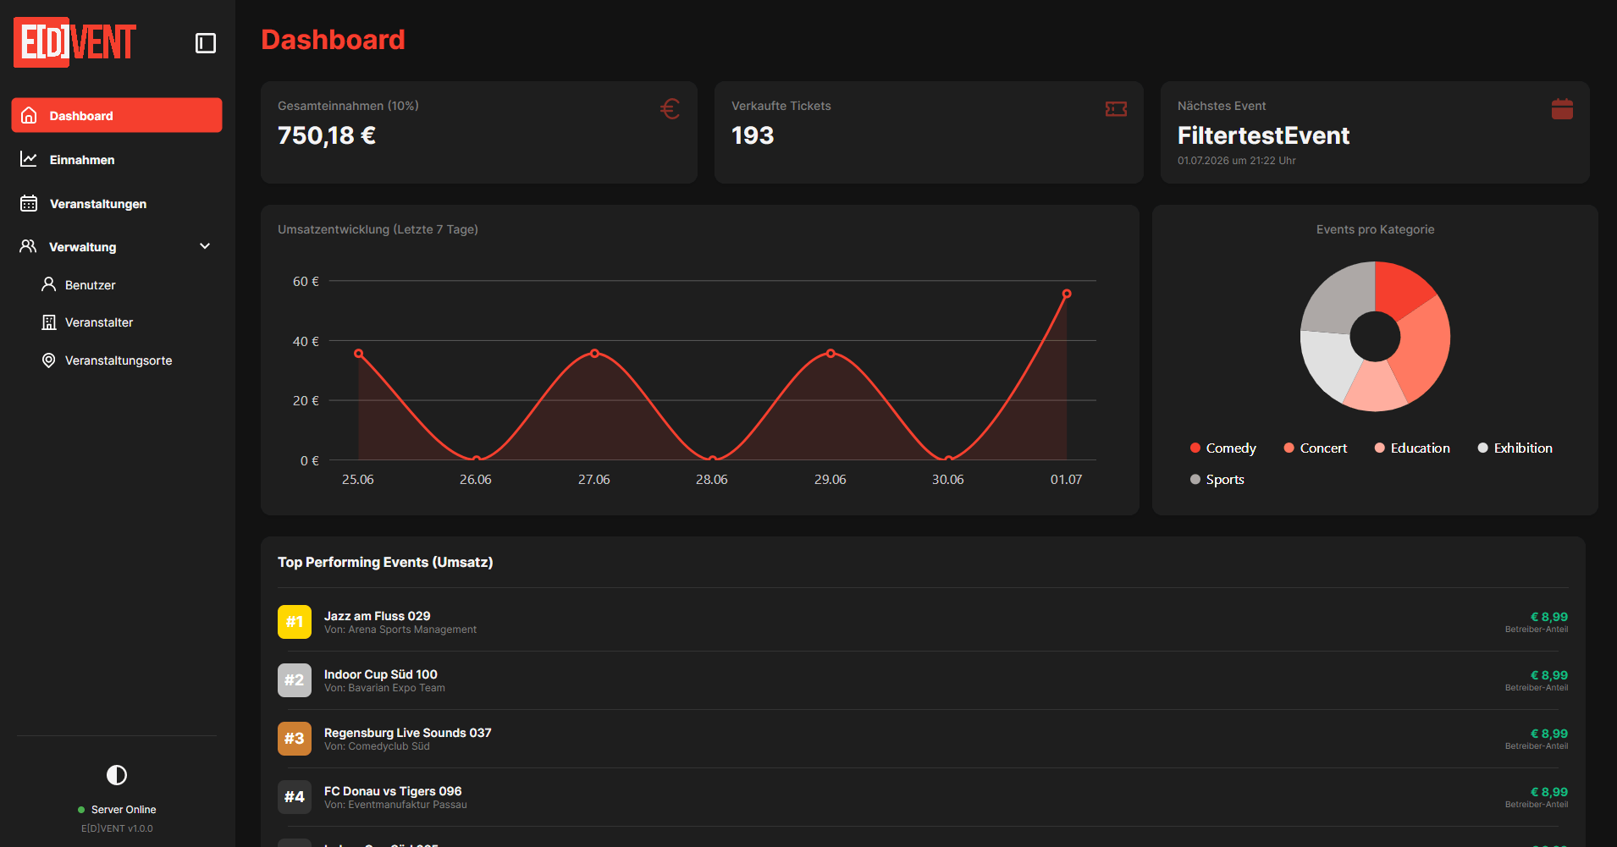This screenshot has width=1617, height=847.
Task: Click the #2 silver rank badge
Action: [295, 680]
